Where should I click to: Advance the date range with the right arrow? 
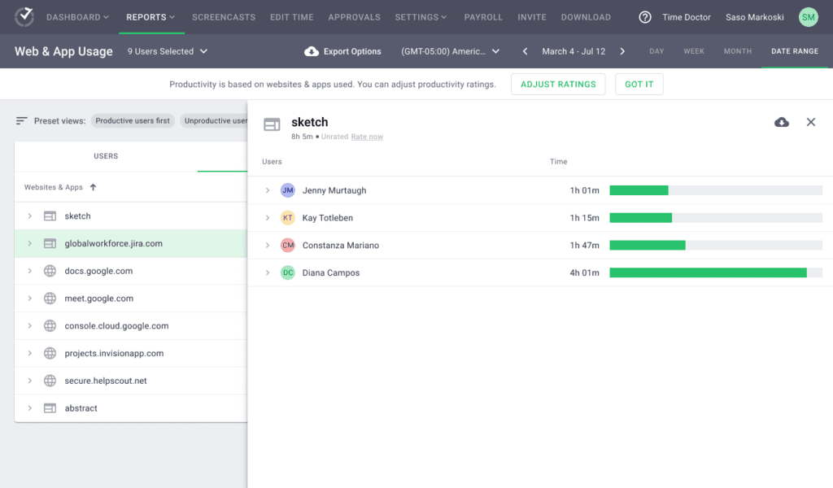pyautogui.click(x=622, y=50)
